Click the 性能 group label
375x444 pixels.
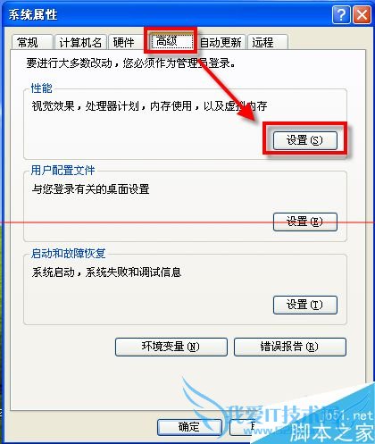click(x=41, y=88)
